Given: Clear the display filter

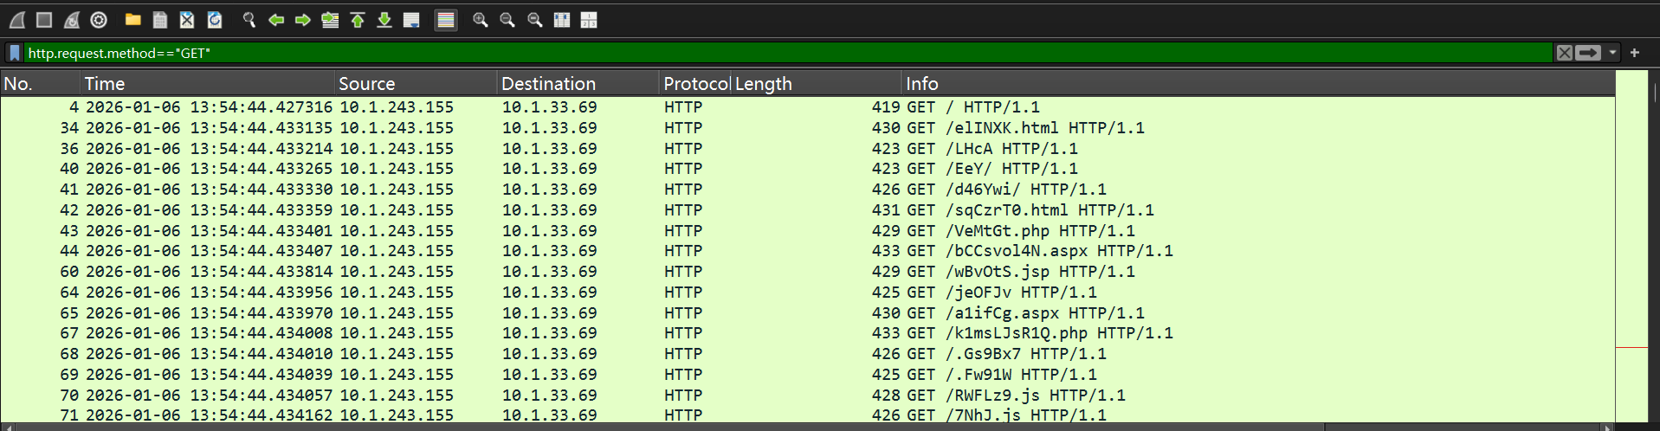Looking at the screenshot, I should 1564,53.
